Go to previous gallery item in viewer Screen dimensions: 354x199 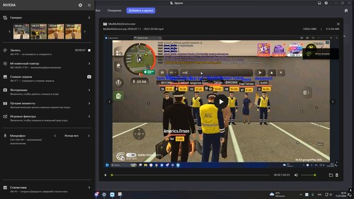(x=110, y=102)
